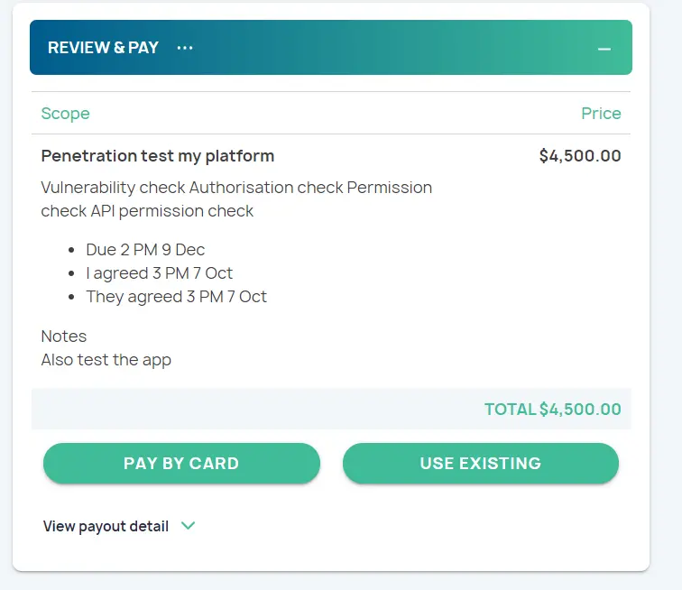The image size is (682, 590).
Task: Click the $4,500.00 item price
Action: pyautogui.click(x=580, y=156)
